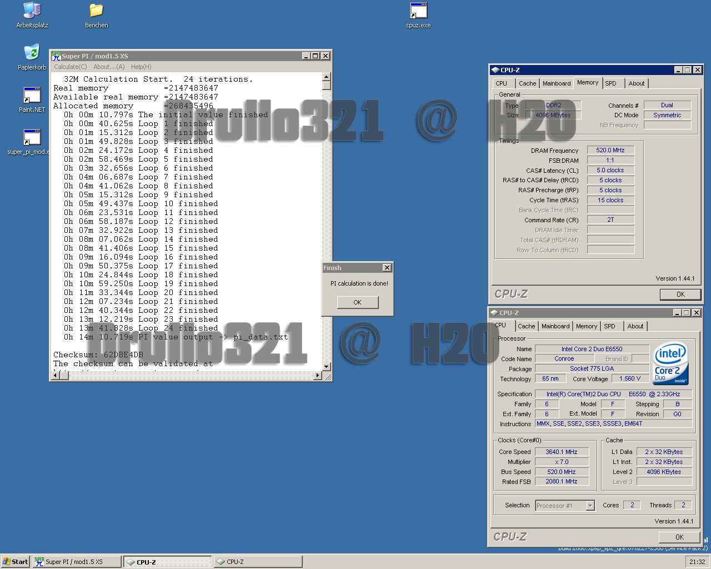The width and height of the screenshot is (711, 569).
Task: Click the Channels # Dual value
Action: point(667,105)
